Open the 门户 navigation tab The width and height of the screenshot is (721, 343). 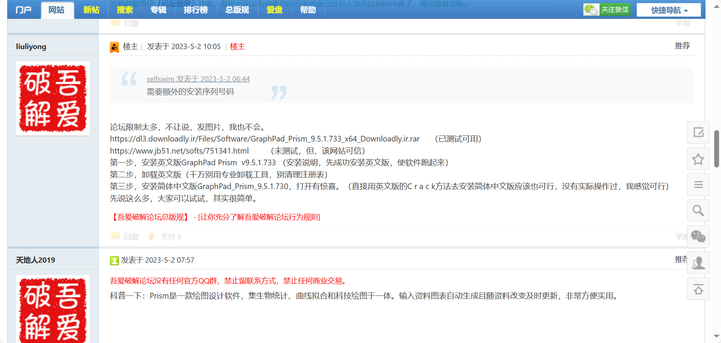click(23, 10)
